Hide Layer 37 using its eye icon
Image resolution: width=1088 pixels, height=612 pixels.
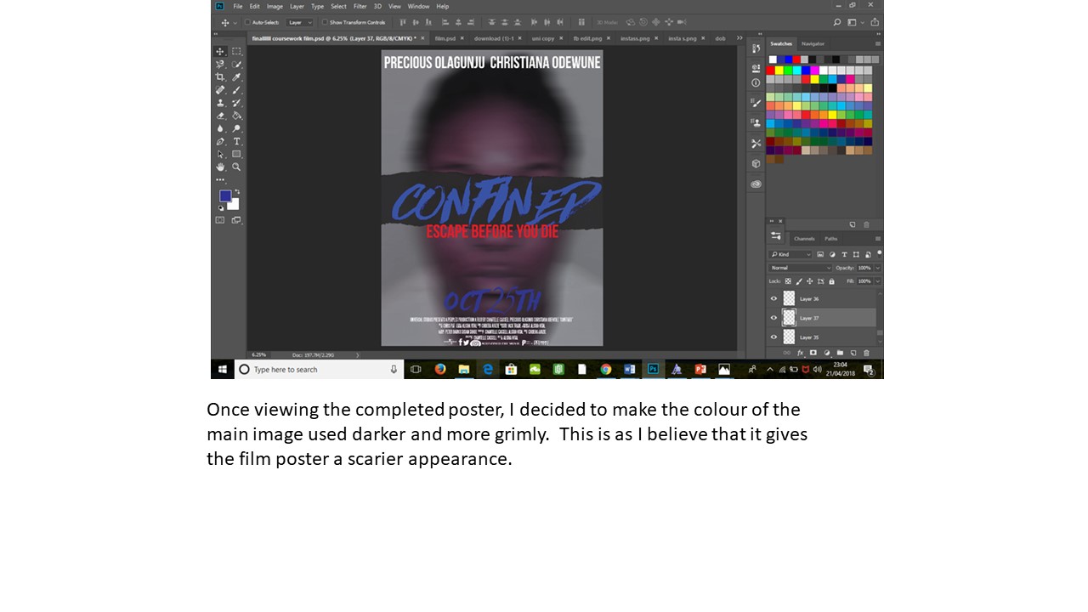(x=773, y=318)
